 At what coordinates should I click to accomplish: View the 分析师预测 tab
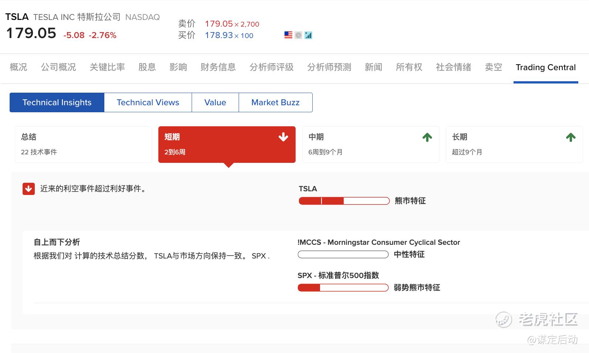[x=329, y=67]
